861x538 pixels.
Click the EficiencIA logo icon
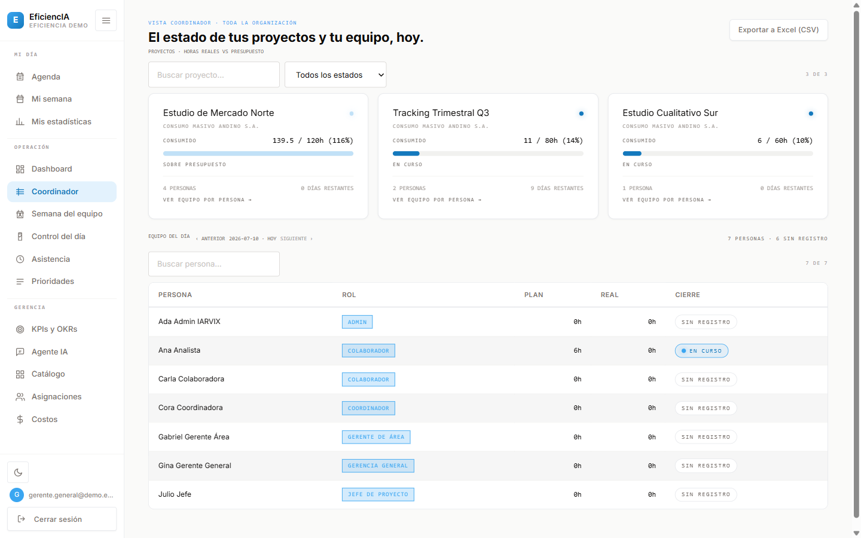point(16,20)
